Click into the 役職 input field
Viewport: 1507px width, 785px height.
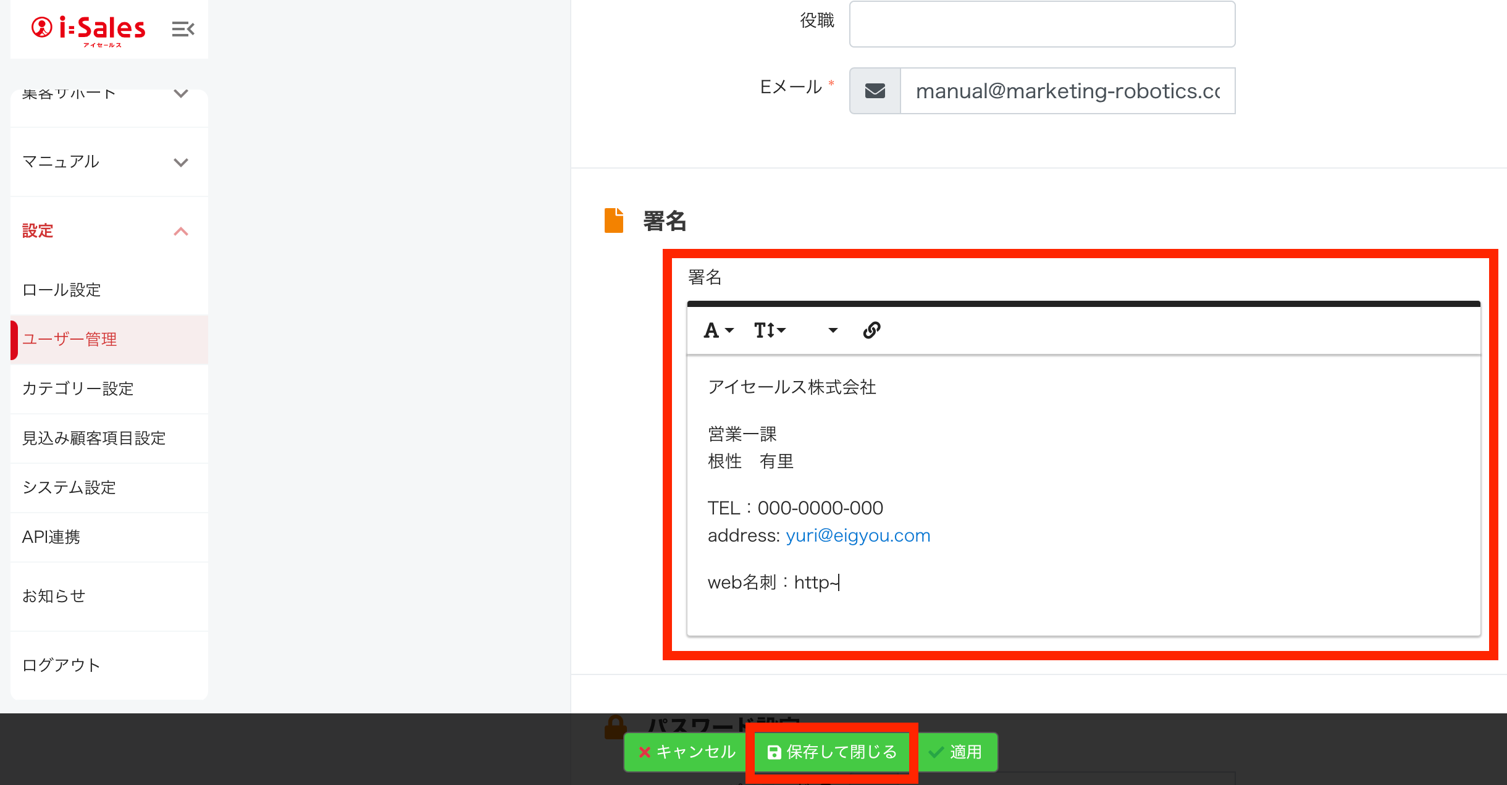click(x=1041, y=24)
